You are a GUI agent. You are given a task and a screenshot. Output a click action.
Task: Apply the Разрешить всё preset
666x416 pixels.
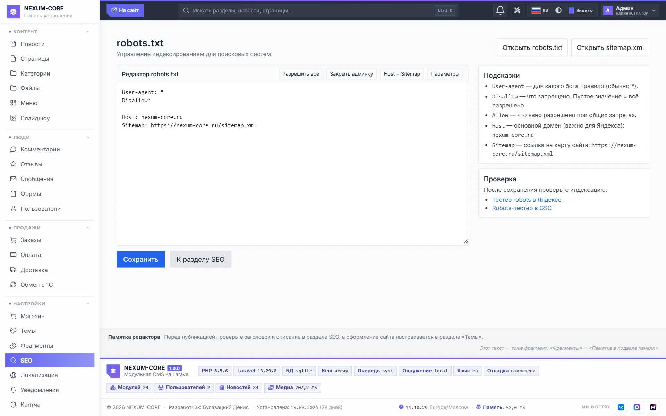coord(301,74)
